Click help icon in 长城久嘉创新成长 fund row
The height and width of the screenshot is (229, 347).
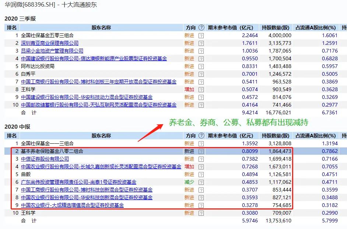201,167
